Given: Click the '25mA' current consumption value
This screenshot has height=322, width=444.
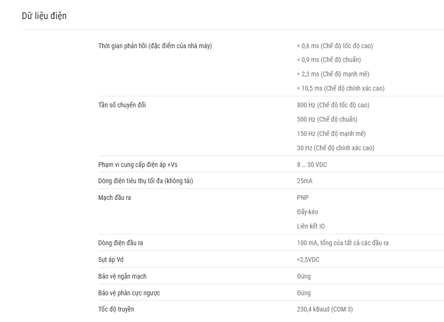Looking at the screenshot, I should click(305, 181).
